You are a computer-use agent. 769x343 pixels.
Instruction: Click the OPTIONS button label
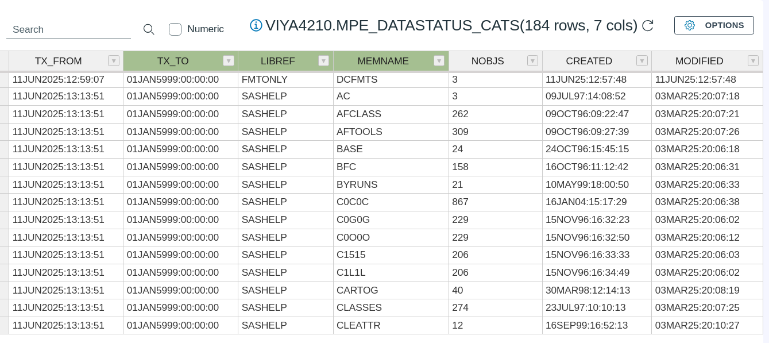[x=724, y=25]
